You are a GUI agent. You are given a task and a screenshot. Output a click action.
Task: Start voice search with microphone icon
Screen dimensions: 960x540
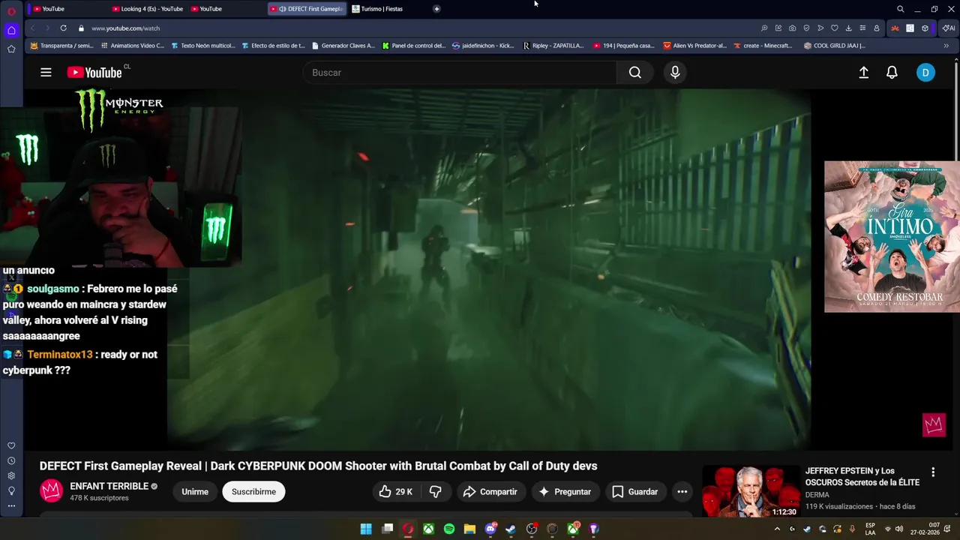coord(675,73)
